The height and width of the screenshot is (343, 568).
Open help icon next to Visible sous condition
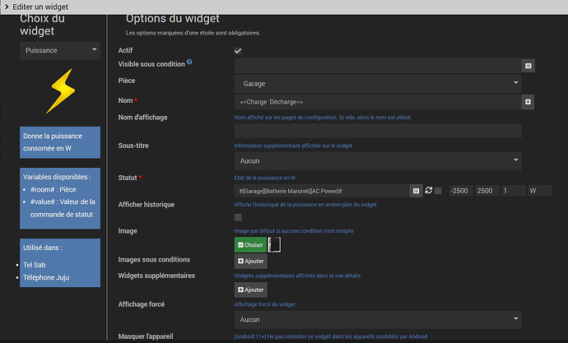[x=189, y=62]
